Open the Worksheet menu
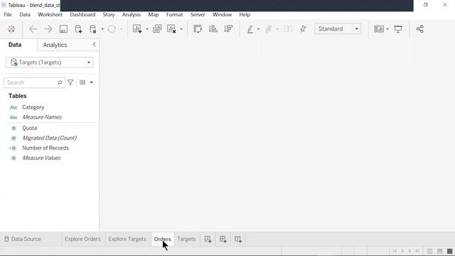 50,14
